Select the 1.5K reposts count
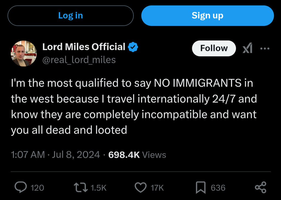 pos(98,188)
